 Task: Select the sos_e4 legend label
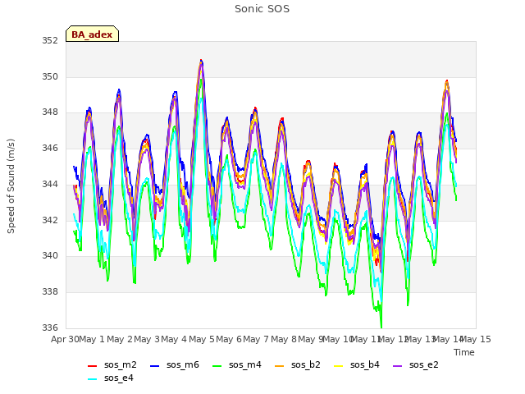point(118,378)
